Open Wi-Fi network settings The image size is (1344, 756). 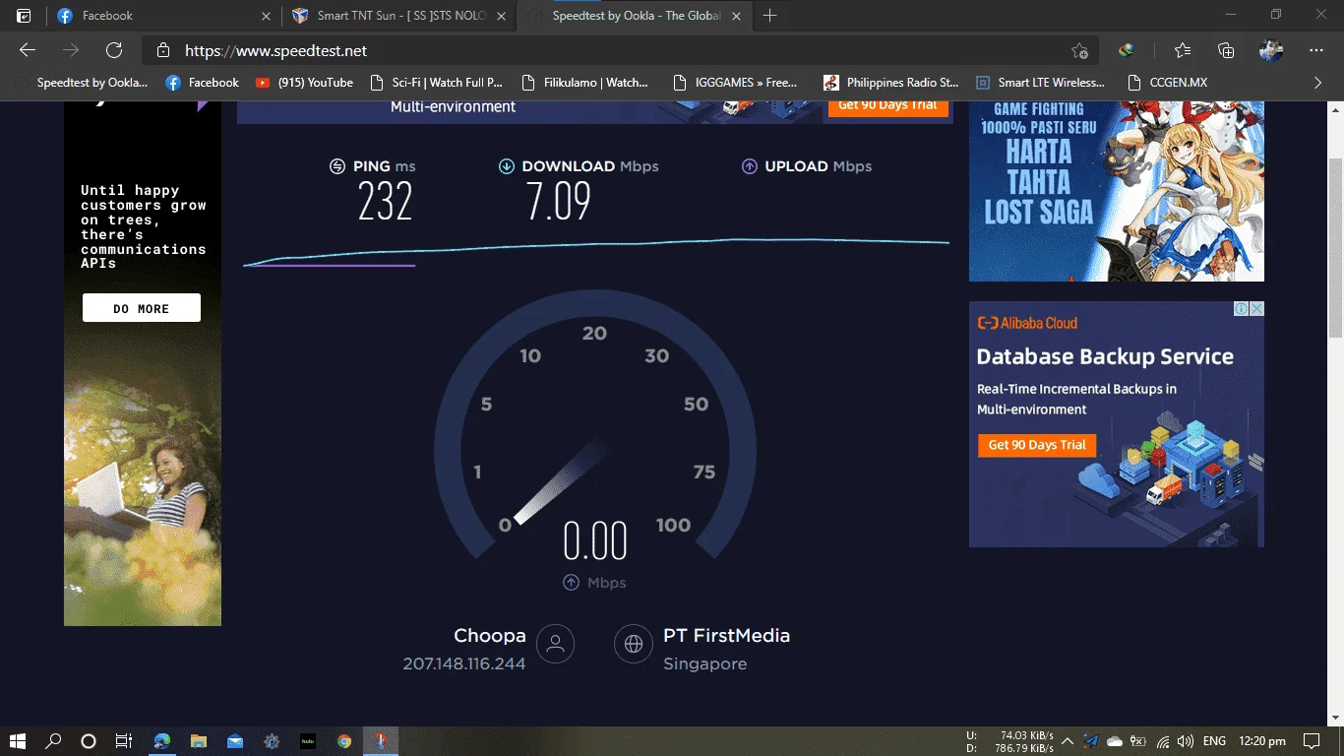(1163, 741)
